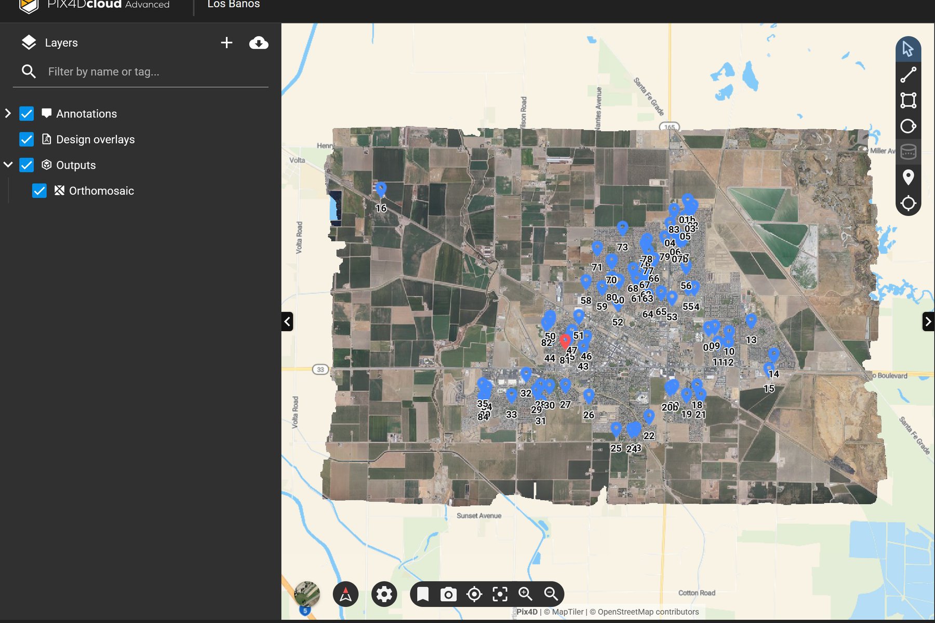Reset map north orientation compass
935x623 pixels.
click(x=345, y=594)
